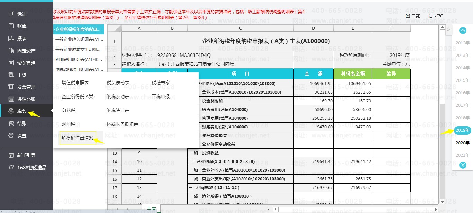Image resolution: width=473 pixels, height=213 pixels.
Task: Click the 利润表金额 value 716979.67 cell
Action: click(x=353, y=188)
